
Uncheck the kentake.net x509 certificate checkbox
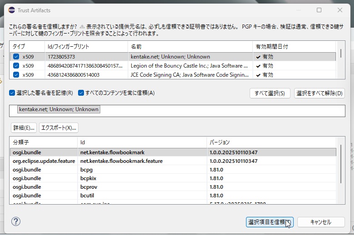[16, 57]
